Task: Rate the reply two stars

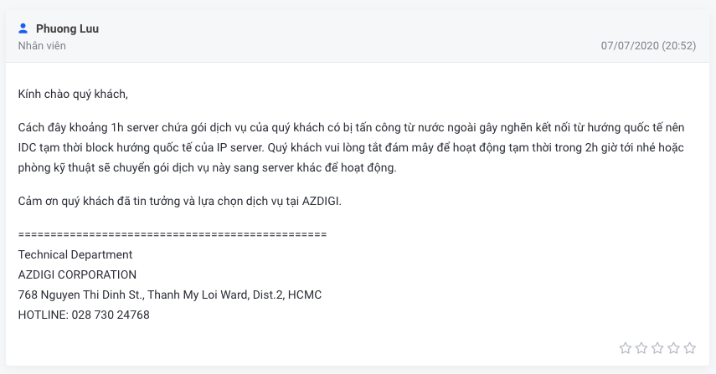Action: pos(641,348)
